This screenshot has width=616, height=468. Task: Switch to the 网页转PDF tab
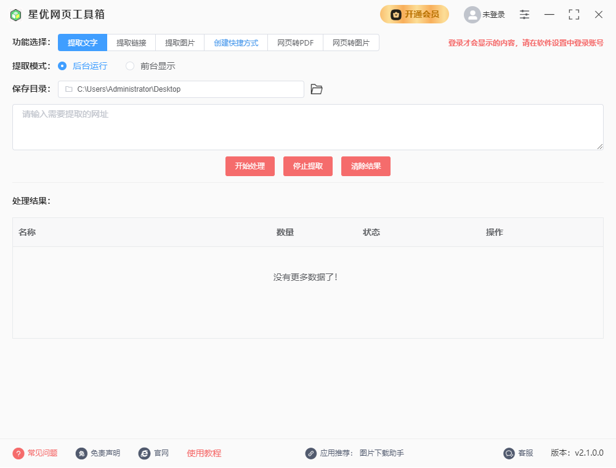pyautogui.click(x=295, y=42)
